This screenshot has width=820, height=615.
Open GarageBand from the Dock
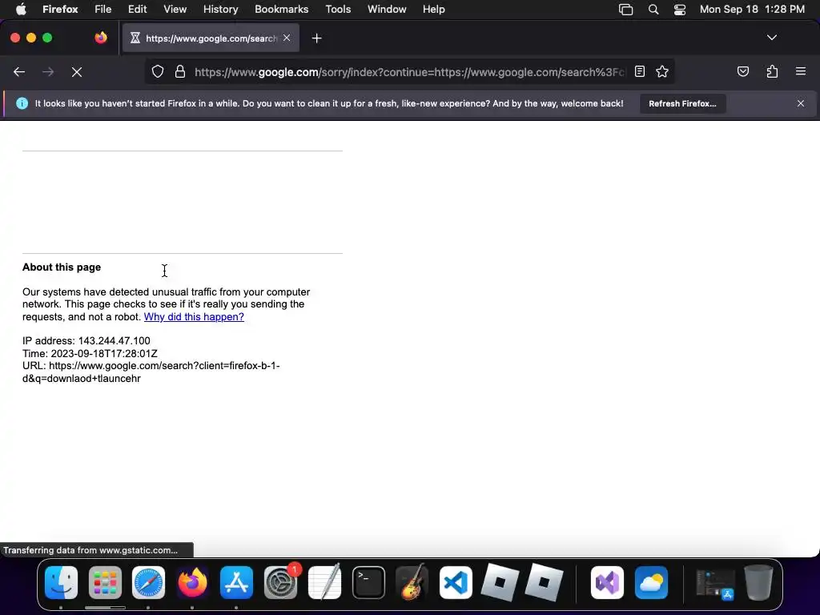[x=412, y=583]
